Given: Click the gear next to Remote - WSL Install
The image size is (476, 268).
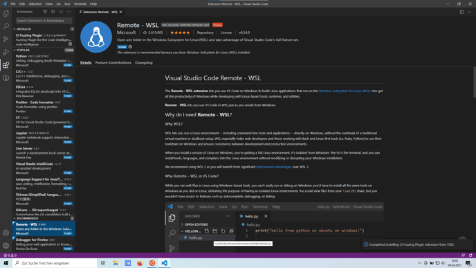Looking at the screenshot, I should (x=130, y=47).
